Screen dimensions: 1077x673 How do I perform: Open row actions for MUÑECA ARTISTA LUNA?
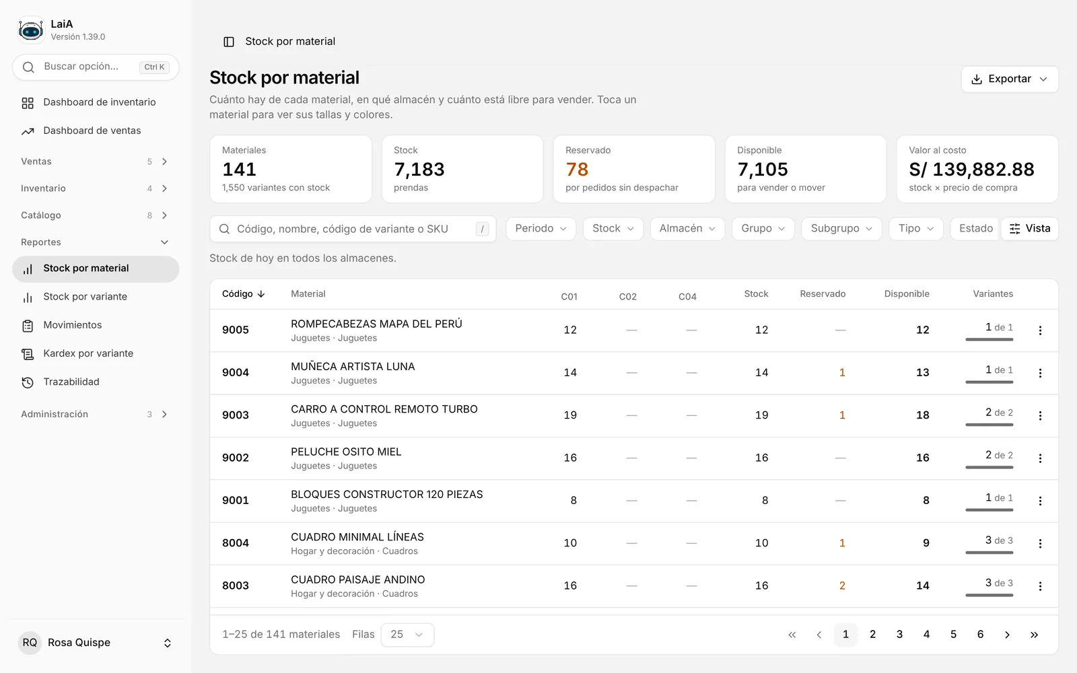pyautogui.click(x=1040, y=373)
